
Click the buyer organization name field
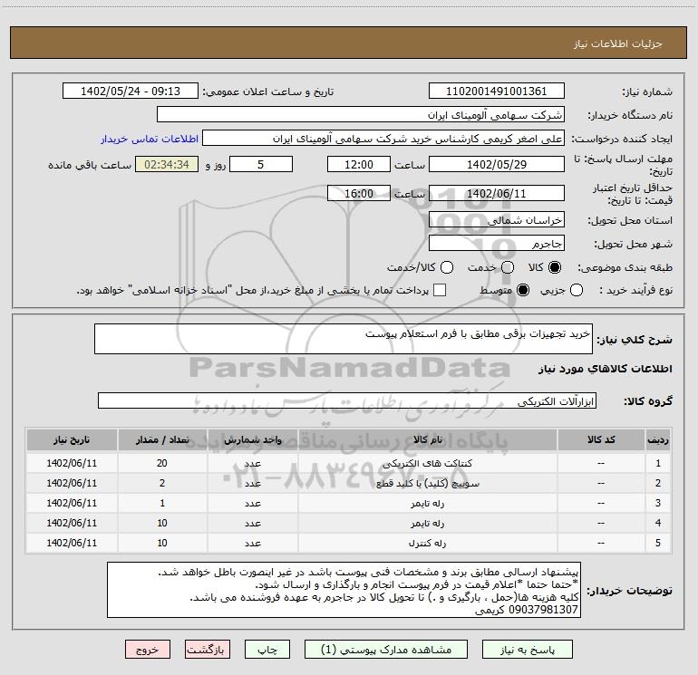(x=361, y=114)
